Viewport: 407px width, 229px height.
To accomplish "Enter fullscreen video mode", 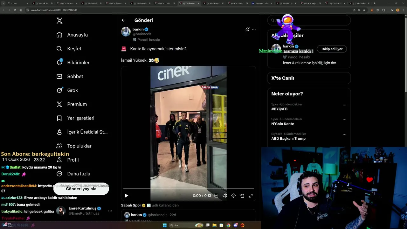I will [251, 196].
